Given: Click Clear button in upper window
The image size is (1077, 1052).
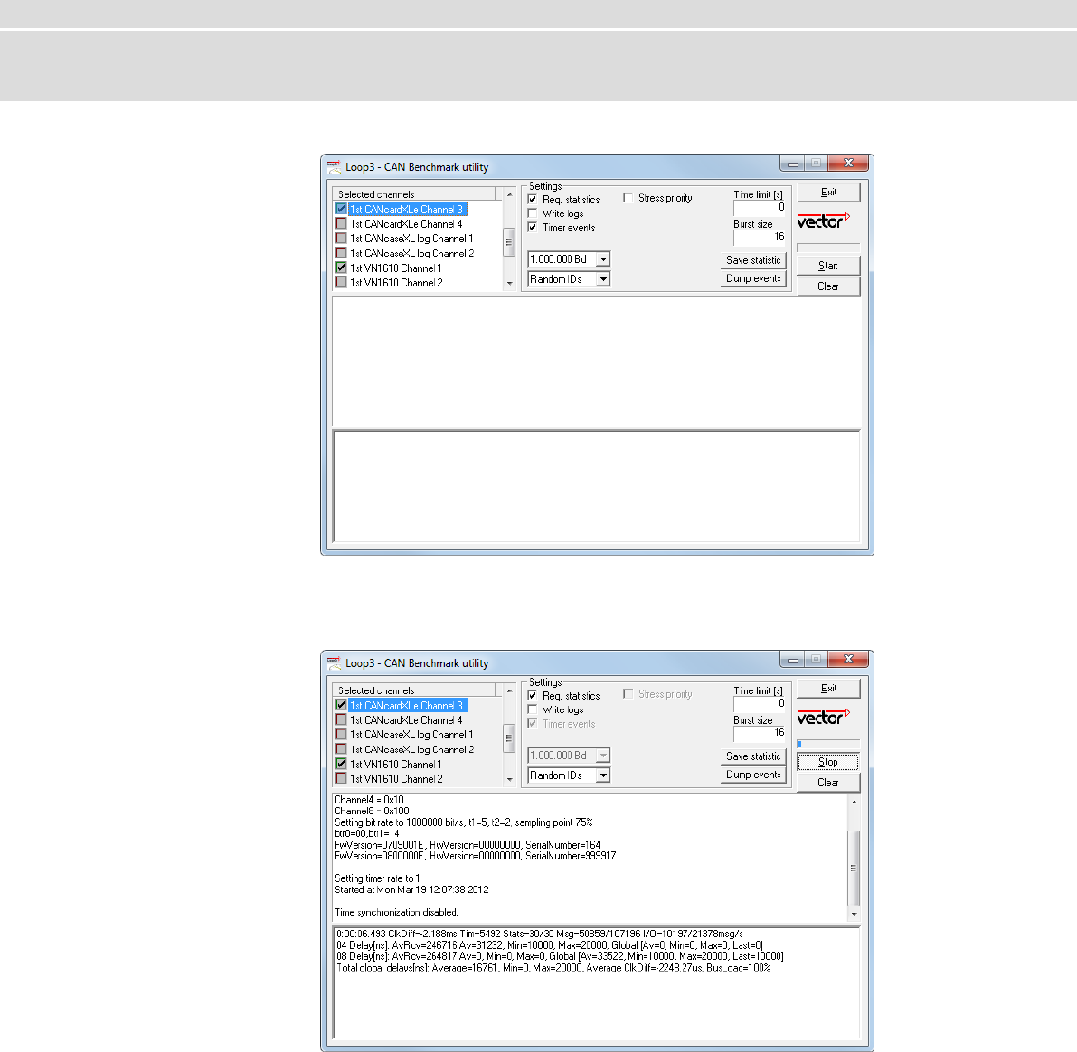Looking at the screenshot, I should coord(828,286).
